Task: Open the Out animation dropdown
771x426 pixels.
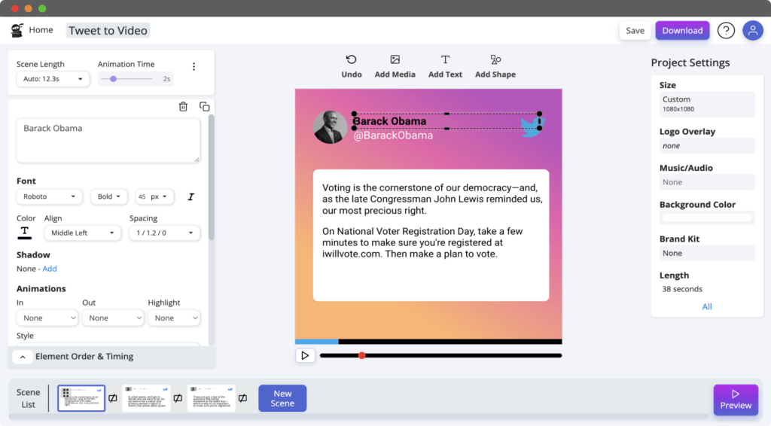Action: (x=113, y=318)
